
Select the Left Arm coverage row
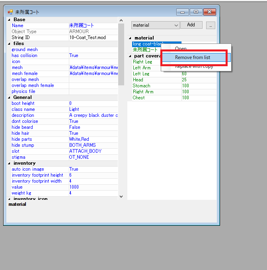[146, 68]
